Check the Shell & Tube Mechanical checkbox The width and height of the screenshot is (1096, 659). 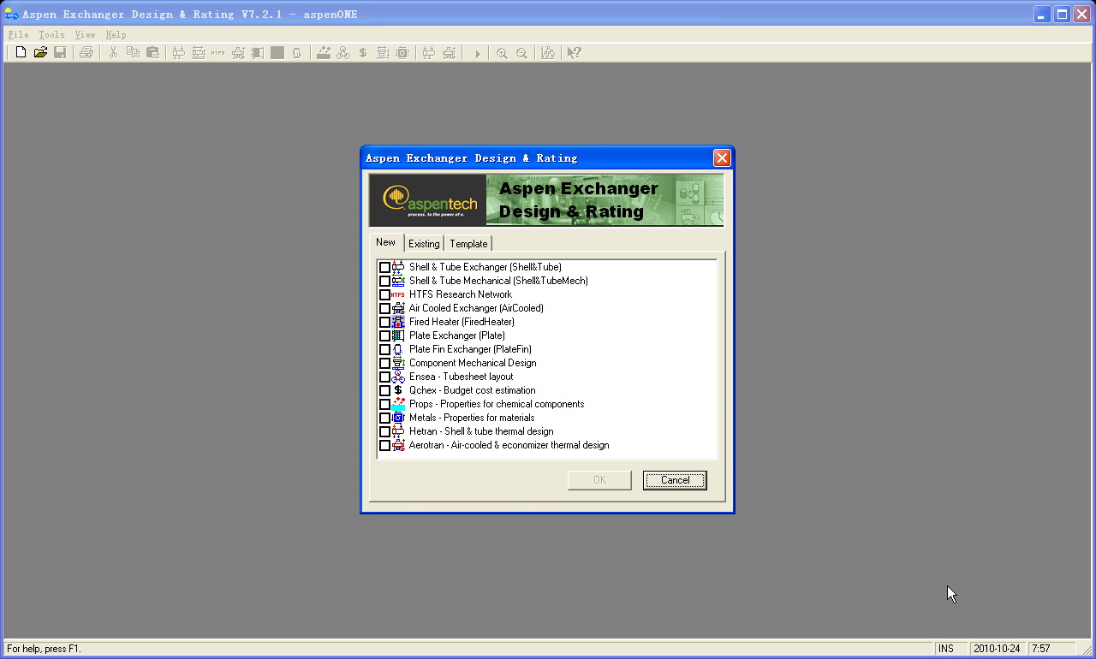(x=384, y=281)
